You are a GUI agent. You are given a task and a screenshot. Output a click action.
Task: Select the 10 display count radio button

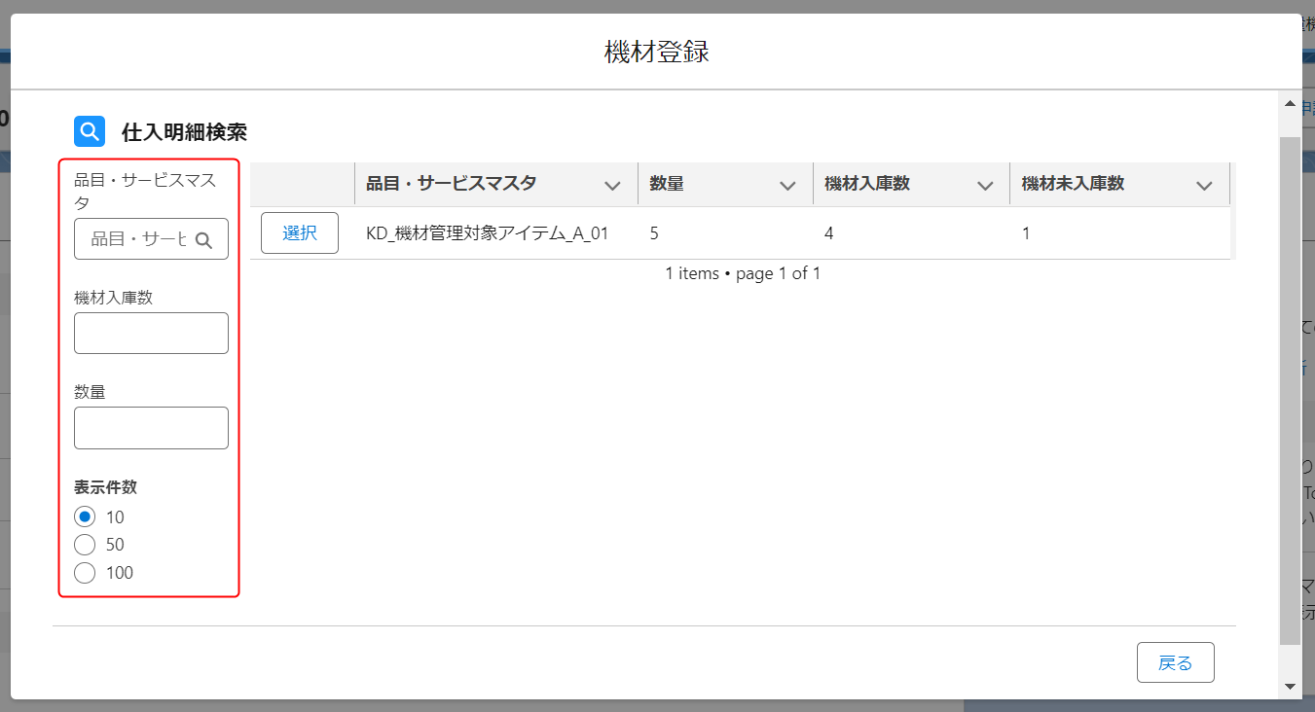[85, 516]
